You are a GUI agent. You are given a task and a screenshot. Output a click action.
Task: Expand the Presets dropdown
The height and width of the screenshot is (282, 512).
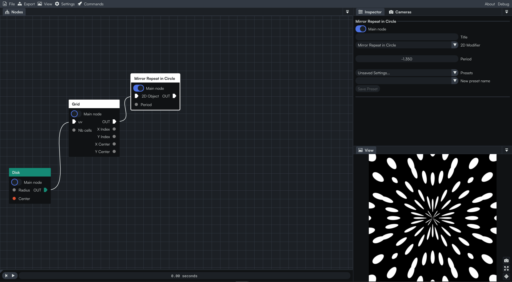455,73
